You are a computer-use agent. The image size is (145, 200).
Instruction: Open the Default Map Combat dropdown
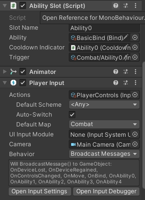click(x=104, y=124)
